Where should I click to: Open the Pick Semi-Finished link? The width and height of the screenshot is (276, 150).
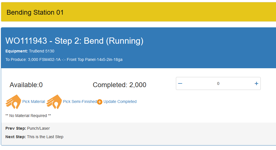pos(80,102)
